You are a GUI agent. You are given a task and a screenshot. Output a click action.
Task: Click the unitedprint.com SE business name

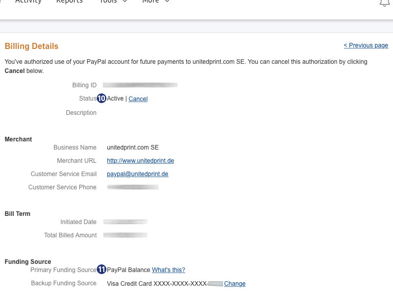(x=133, y=147)
